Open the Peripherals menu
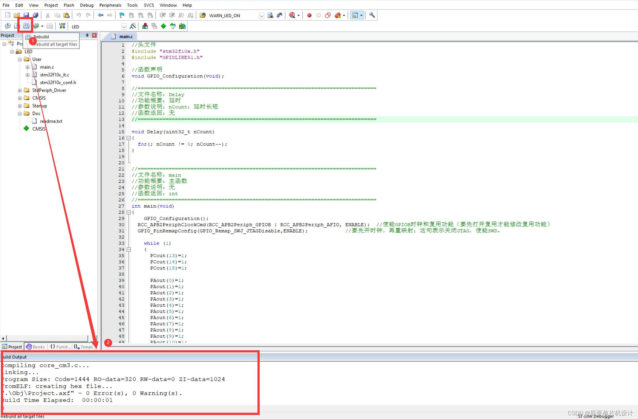 110,5
